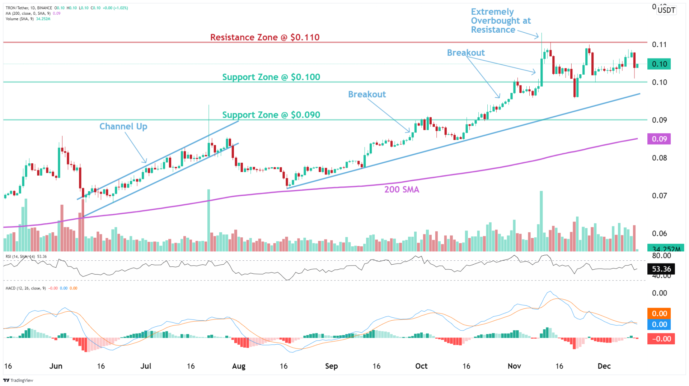689x386 pixels.
Task: Open the USDT currency selector
Action: 666,10
